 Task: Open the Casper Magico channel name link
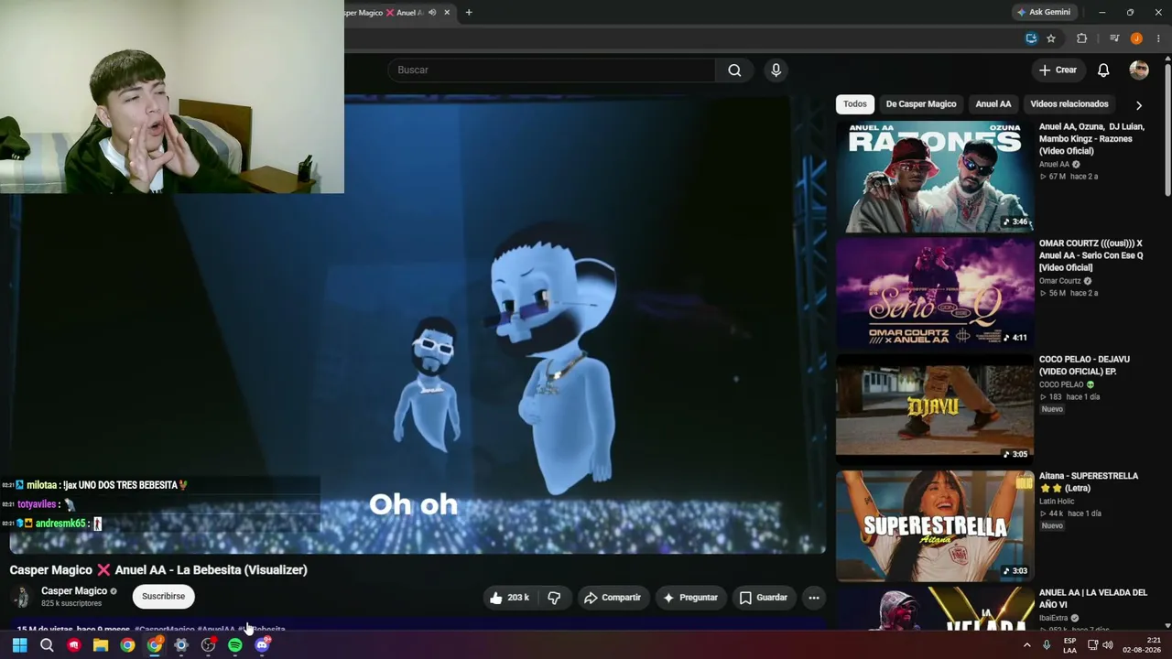74,591
